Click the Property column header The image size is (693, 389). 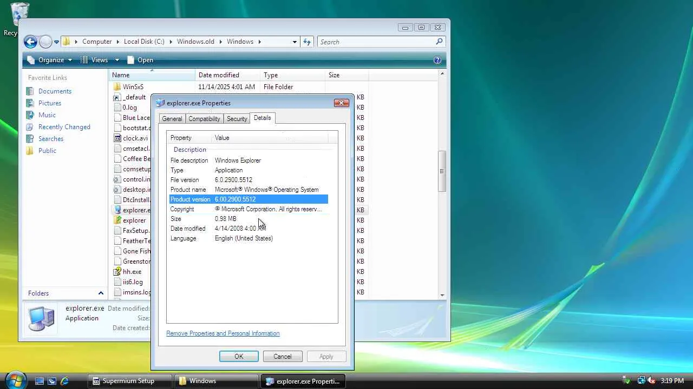(x=189, y=138)
